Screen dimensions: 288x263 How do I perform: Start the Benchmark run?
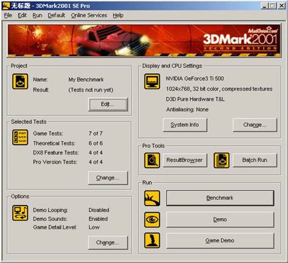(220, 198)
